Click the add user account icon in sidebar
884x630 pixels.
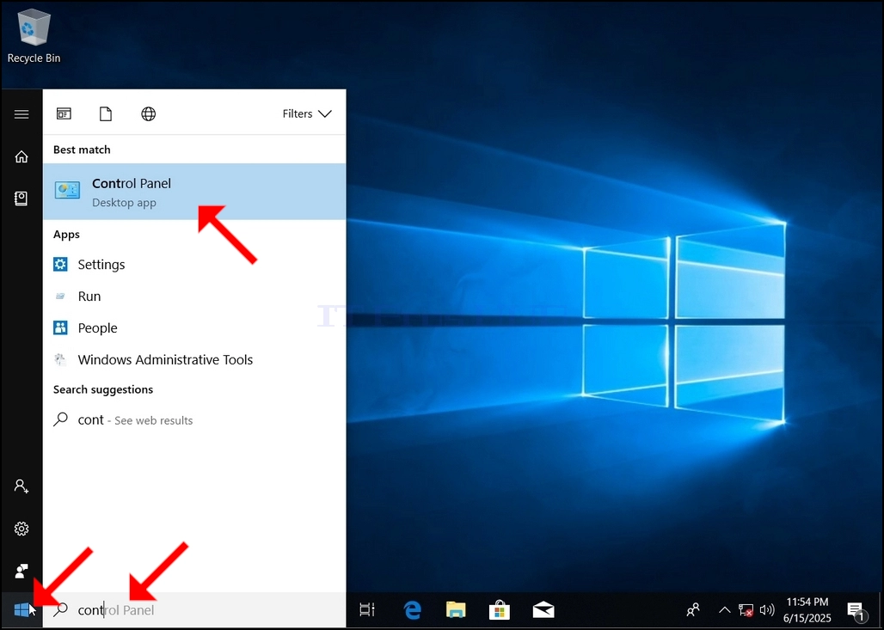21,486
